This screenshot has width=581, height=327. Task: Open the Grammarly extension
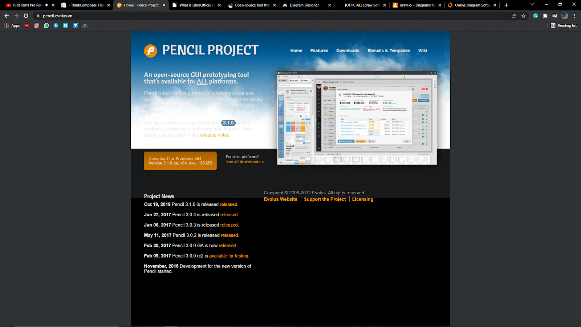click(536, 16)
